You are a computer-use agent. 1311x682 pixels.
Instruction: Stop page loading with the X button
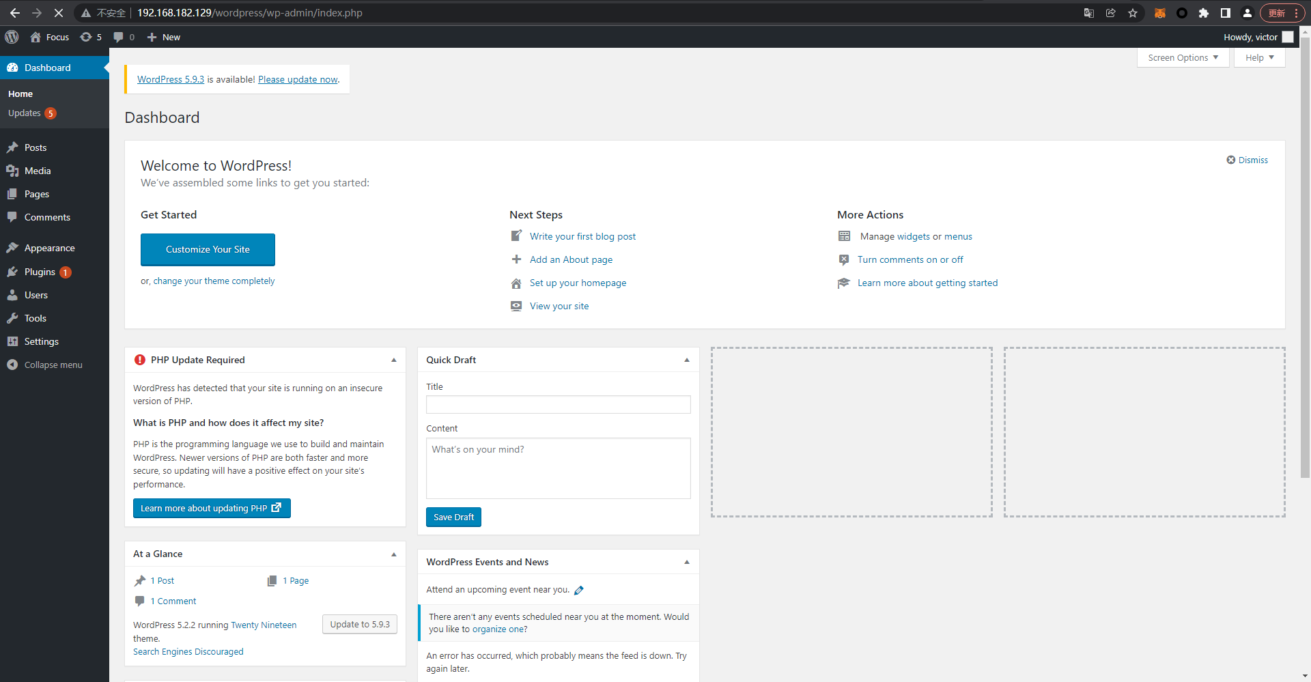(x=59, y=13)
